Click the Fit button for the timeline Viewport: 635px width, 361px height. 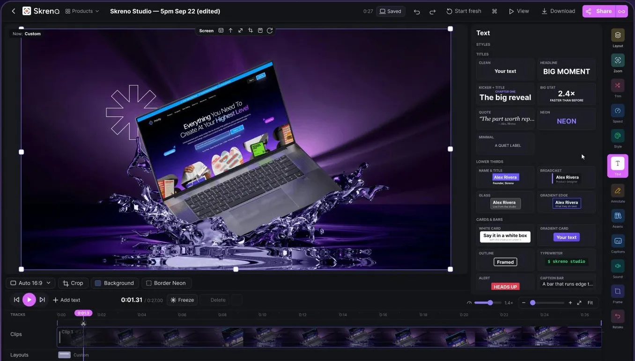tap(590, 303)
